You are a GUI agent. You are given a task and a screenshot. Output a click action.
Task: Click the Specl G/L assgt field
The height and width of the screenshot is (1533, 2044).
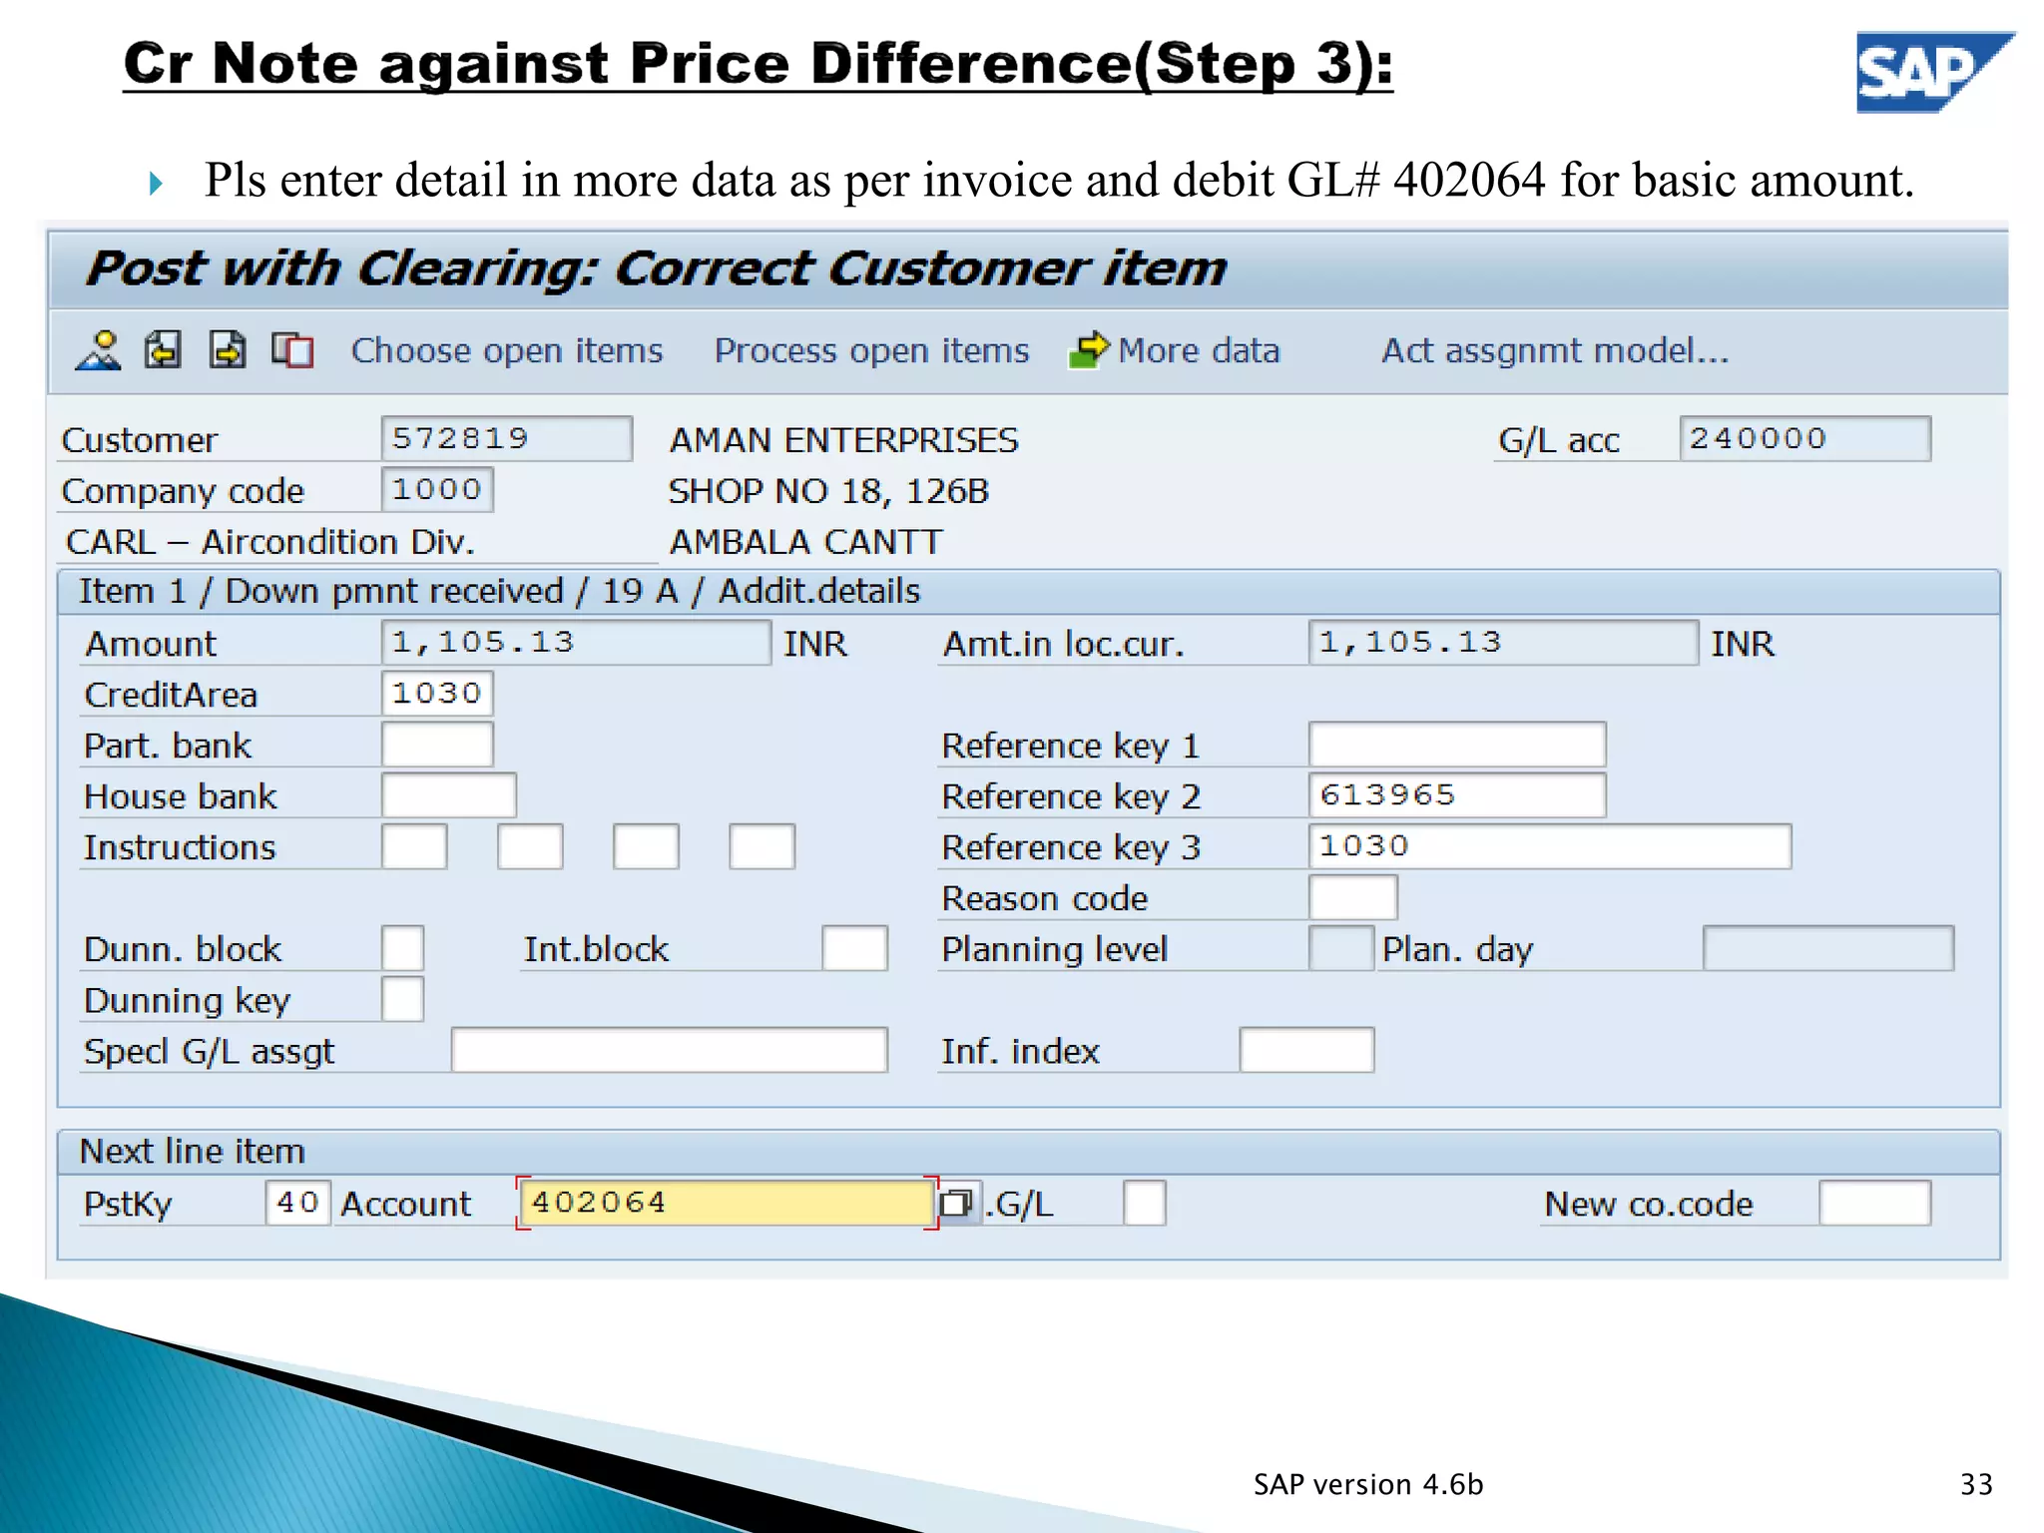(x=669, y=1050)
